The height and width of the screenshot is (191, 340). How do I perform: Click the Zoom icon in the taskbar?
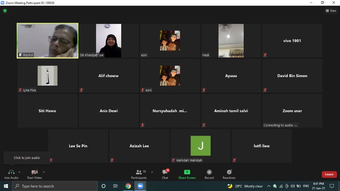(x=140, y=186)
